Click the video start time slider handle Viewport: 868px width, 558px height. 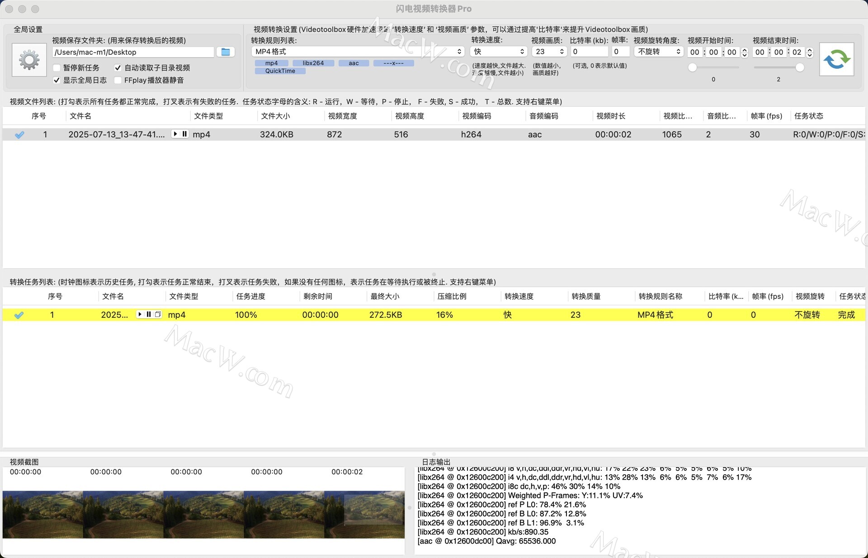pos(692,67)
